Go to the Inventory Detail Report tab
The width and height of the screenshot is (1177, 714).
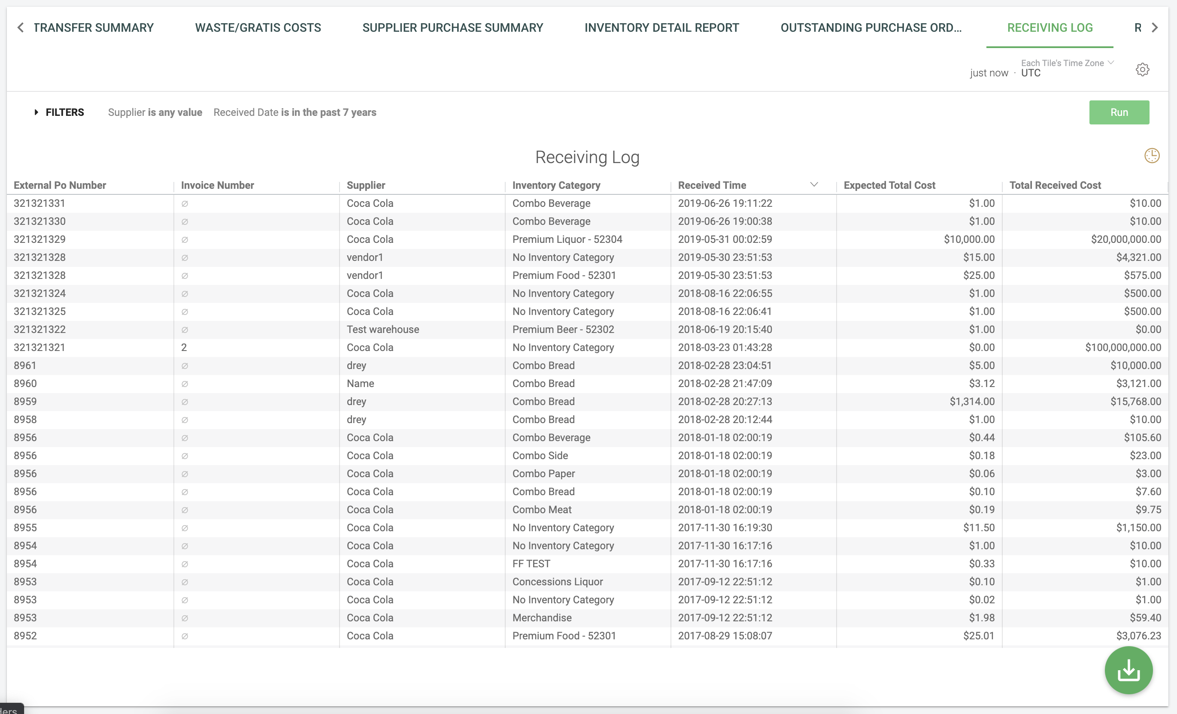[x=661, y=28]
